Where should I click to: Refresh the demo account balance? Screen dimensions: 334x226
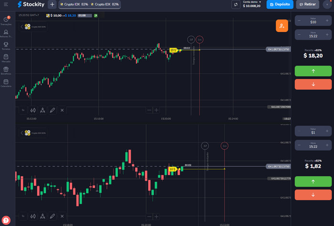236,4
